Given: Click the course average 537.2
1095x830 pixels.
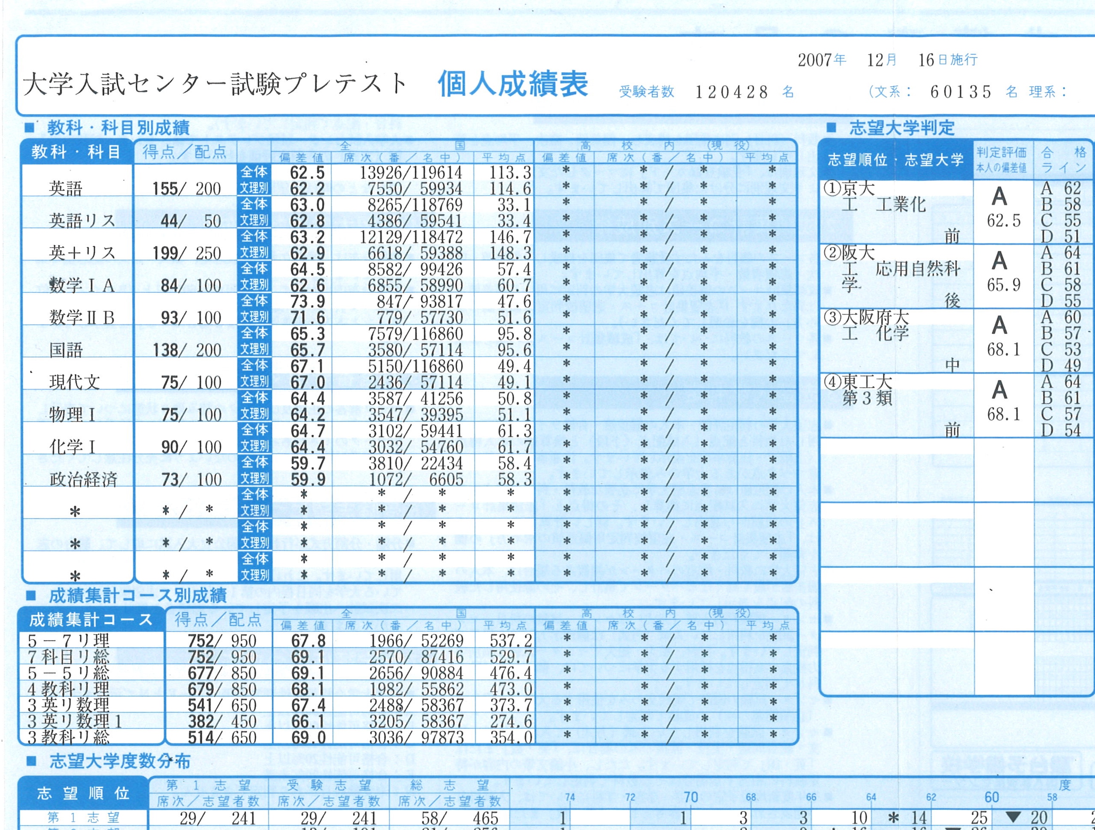Looking at the screenshot, I should coord(510,641).
